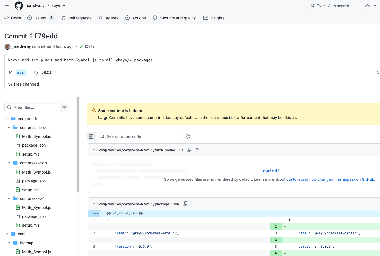Collapse the compress-brotli folder
The width and height of the screenshot is (380, 256).
click(9, 128)
